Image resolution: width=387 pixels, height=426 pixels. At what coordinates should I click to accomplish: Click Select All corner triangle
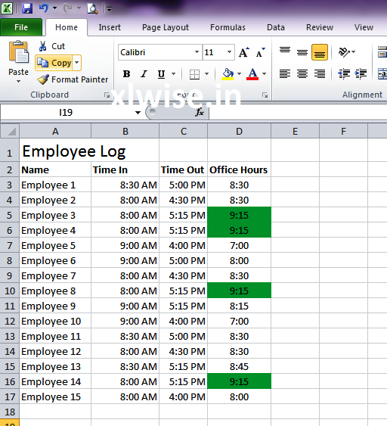pos(10,131)
